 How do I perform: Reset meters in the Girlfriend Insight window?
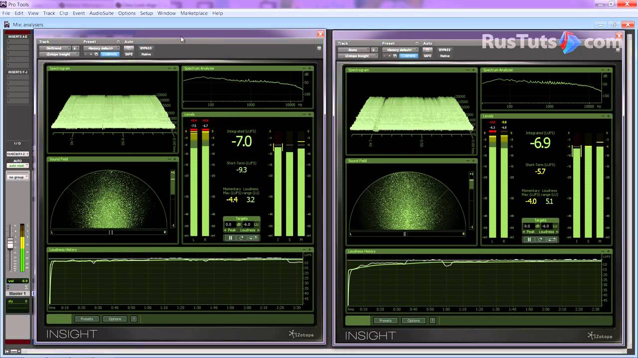[241, 238]
